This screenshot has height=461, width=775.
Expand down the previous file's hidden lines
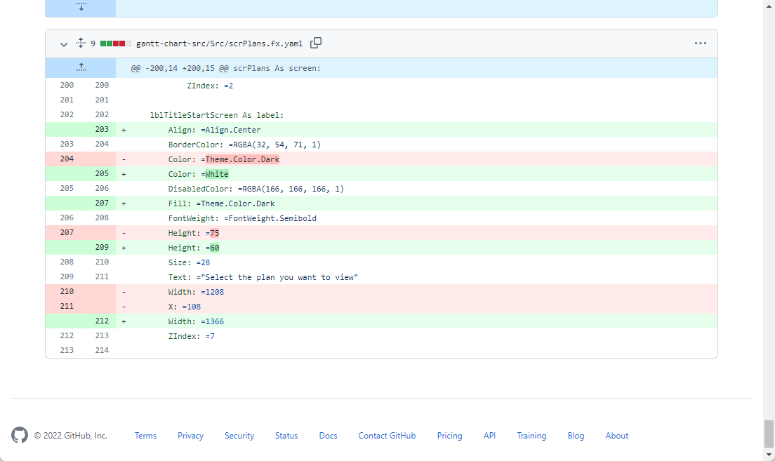tap(81, 7)
